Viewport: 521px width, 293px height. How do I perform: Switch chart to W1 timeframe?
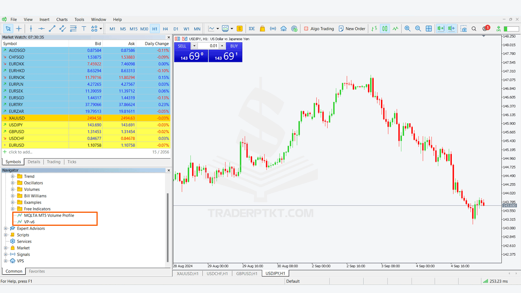click(186, 29)
